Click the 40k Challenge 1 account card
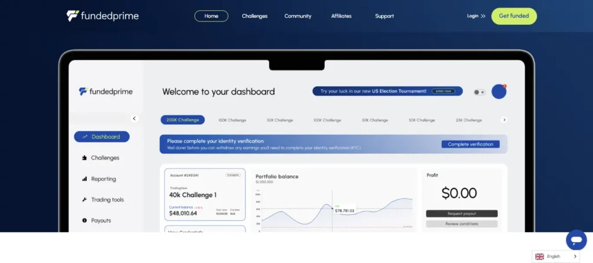The image size is (593, 263). pyautogui.click(x=205, y=195)
